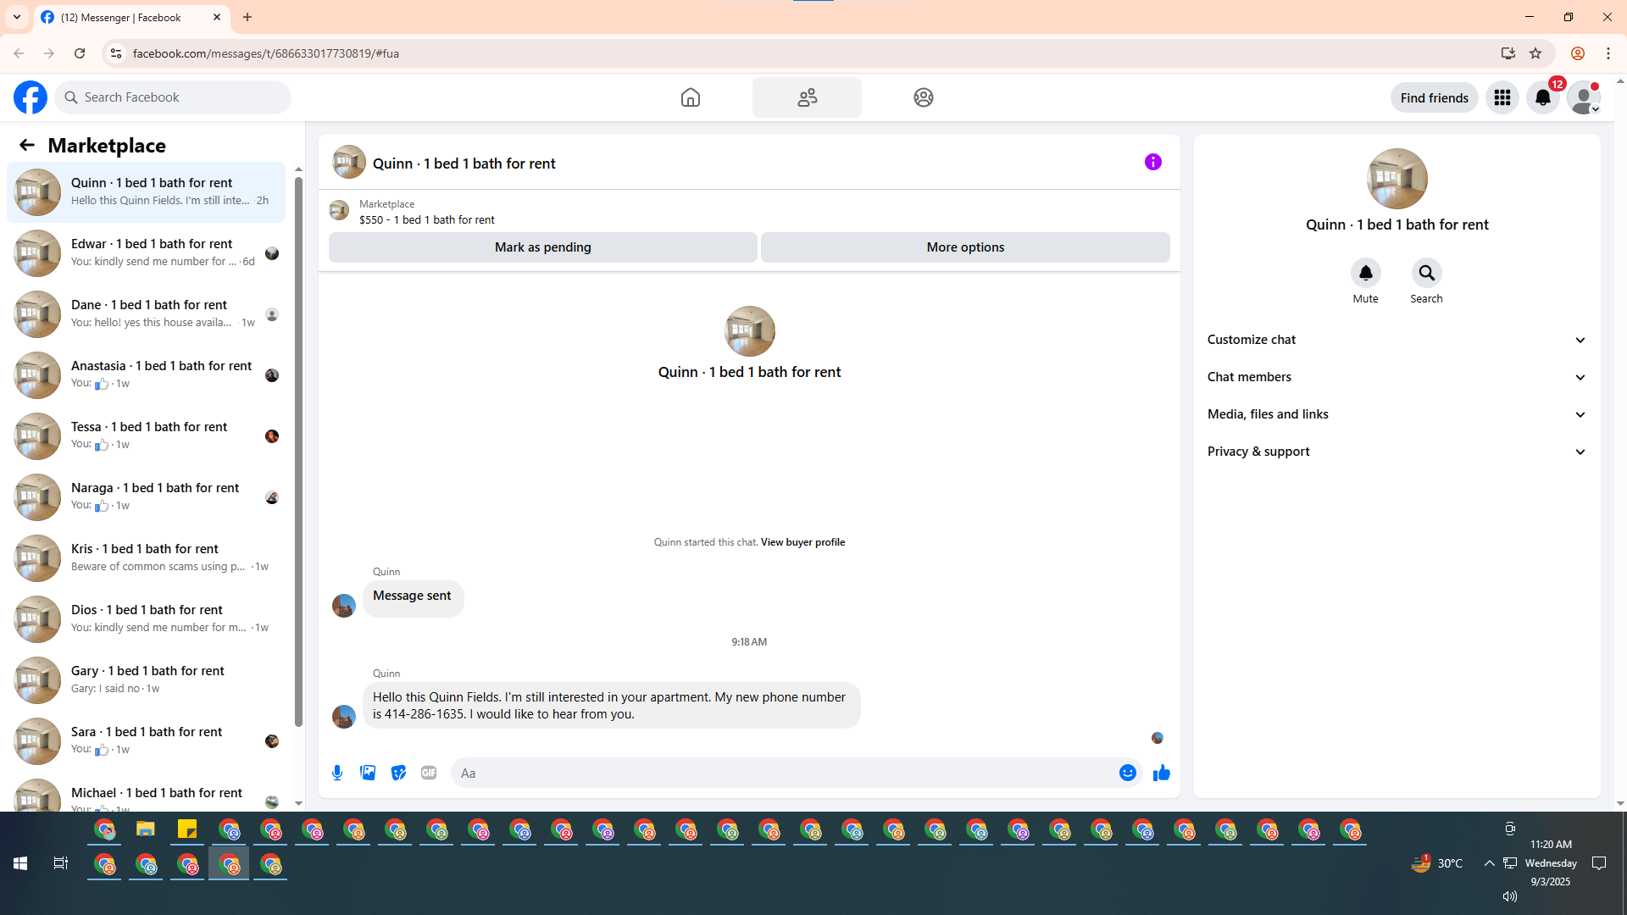1627x915 pixels.
Task: Open the notifications bell
Action: [x=1543, y=97]
